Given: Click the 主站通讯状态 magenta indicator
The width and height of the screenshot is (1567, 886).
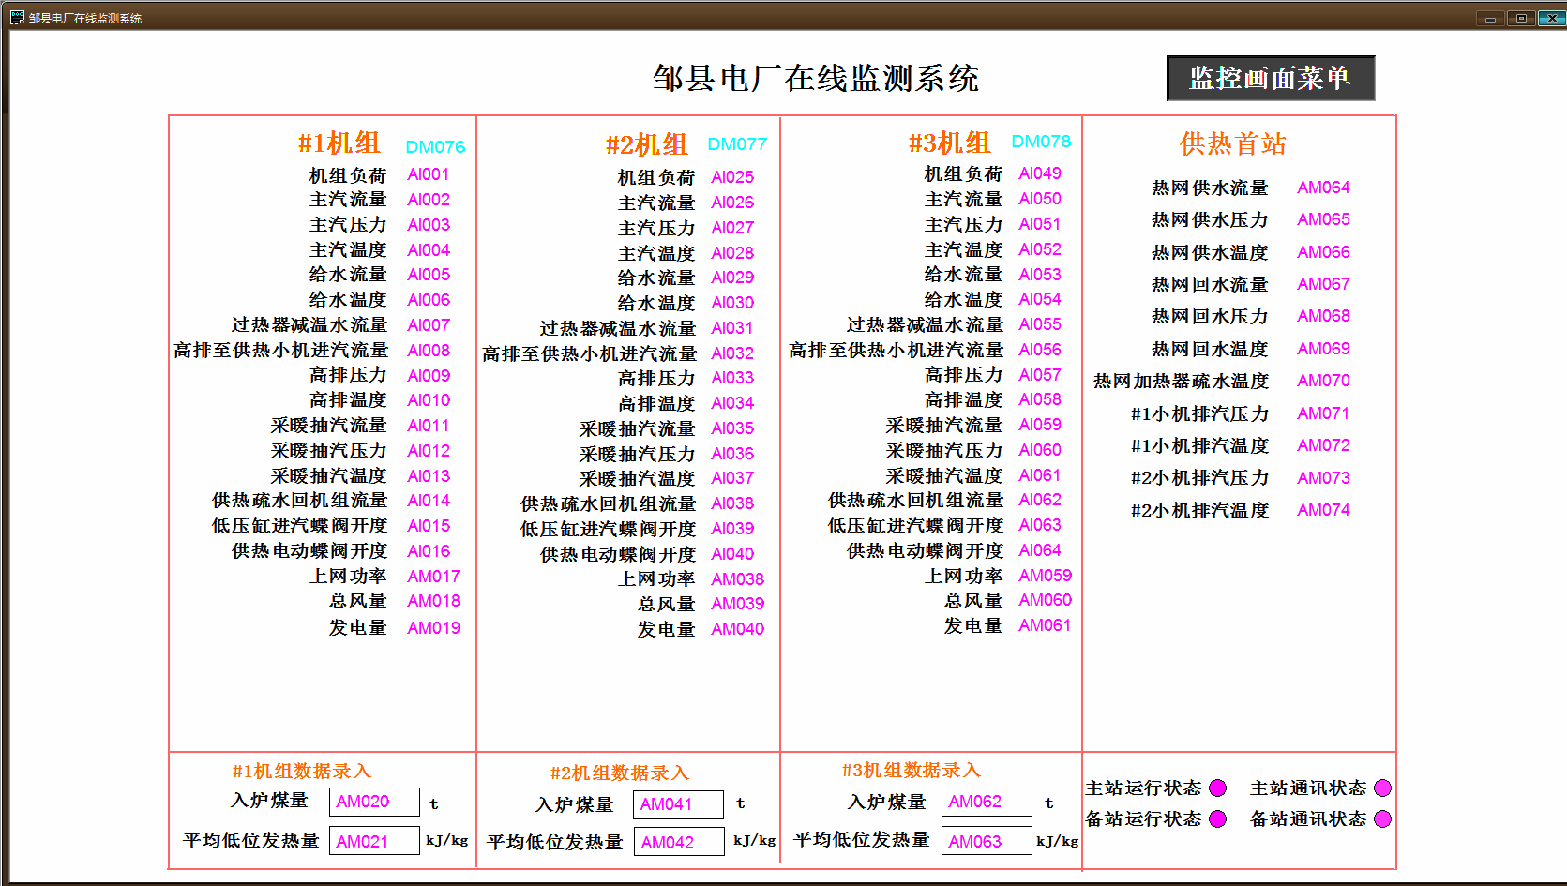Looking at the screenshot, I should point(1382,788).
